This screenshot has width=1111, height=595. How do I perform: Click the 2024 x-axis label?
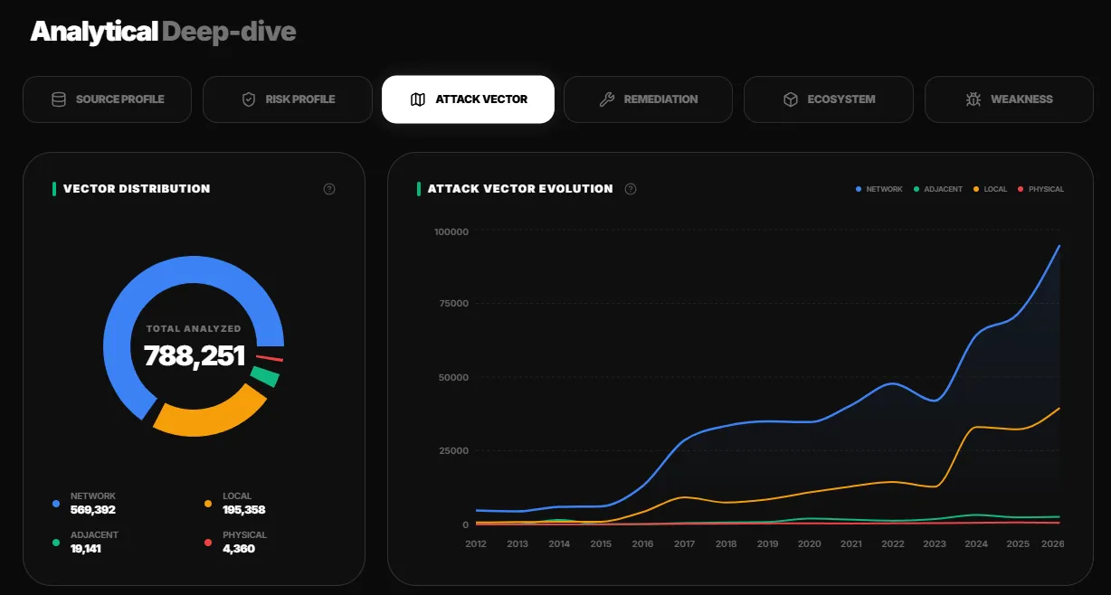click(976, 544)
